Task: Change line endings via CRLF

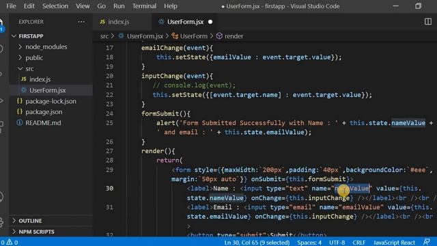Action: point(358,243)
